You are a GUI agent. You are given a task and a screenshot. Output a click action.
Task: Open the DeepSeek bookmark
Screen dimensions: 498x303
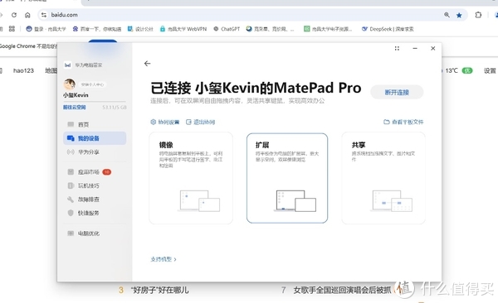388,29
